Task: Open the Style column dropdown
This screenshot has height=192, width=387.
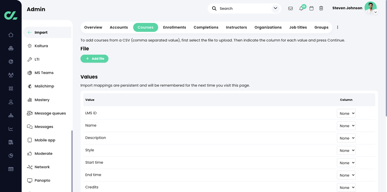Action: [346, 150]
